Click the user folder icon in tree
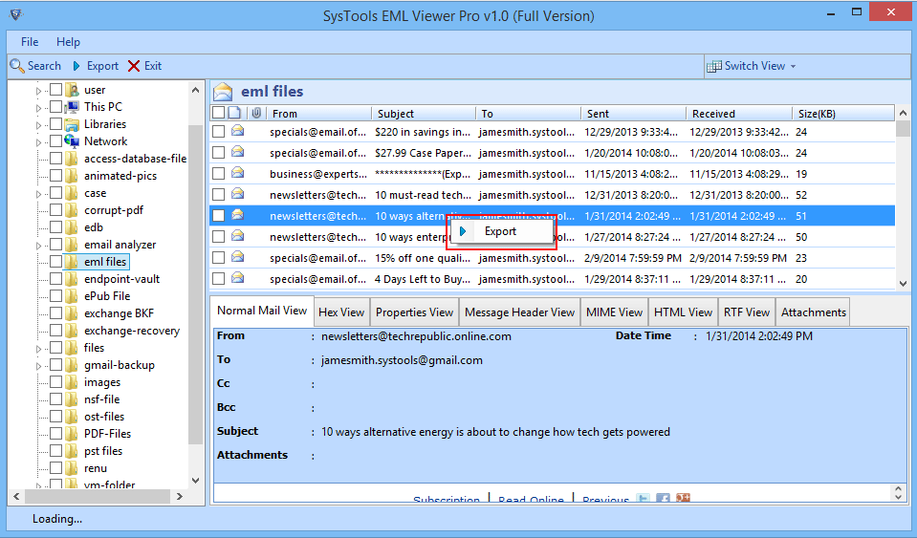This screenshot has height=538, width=917. (x=72, y=90)
